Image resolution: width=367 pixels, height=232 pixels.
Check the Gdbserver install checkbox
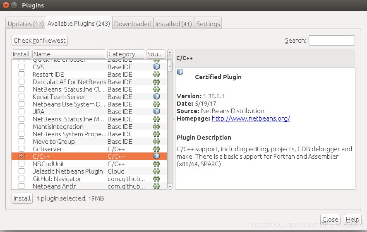pos(22,149)
